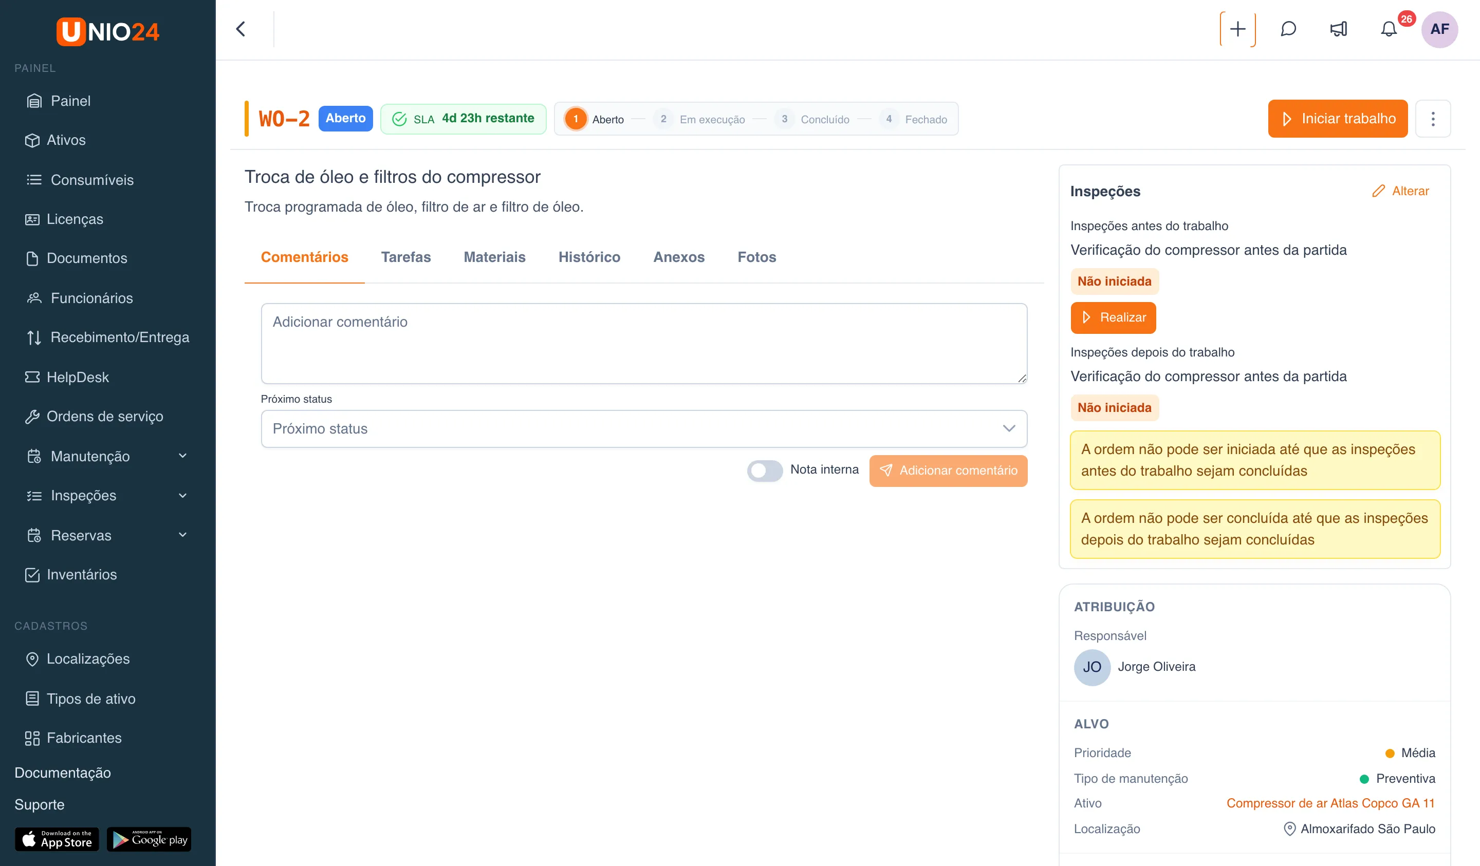Open the Anexos tab

679,258
